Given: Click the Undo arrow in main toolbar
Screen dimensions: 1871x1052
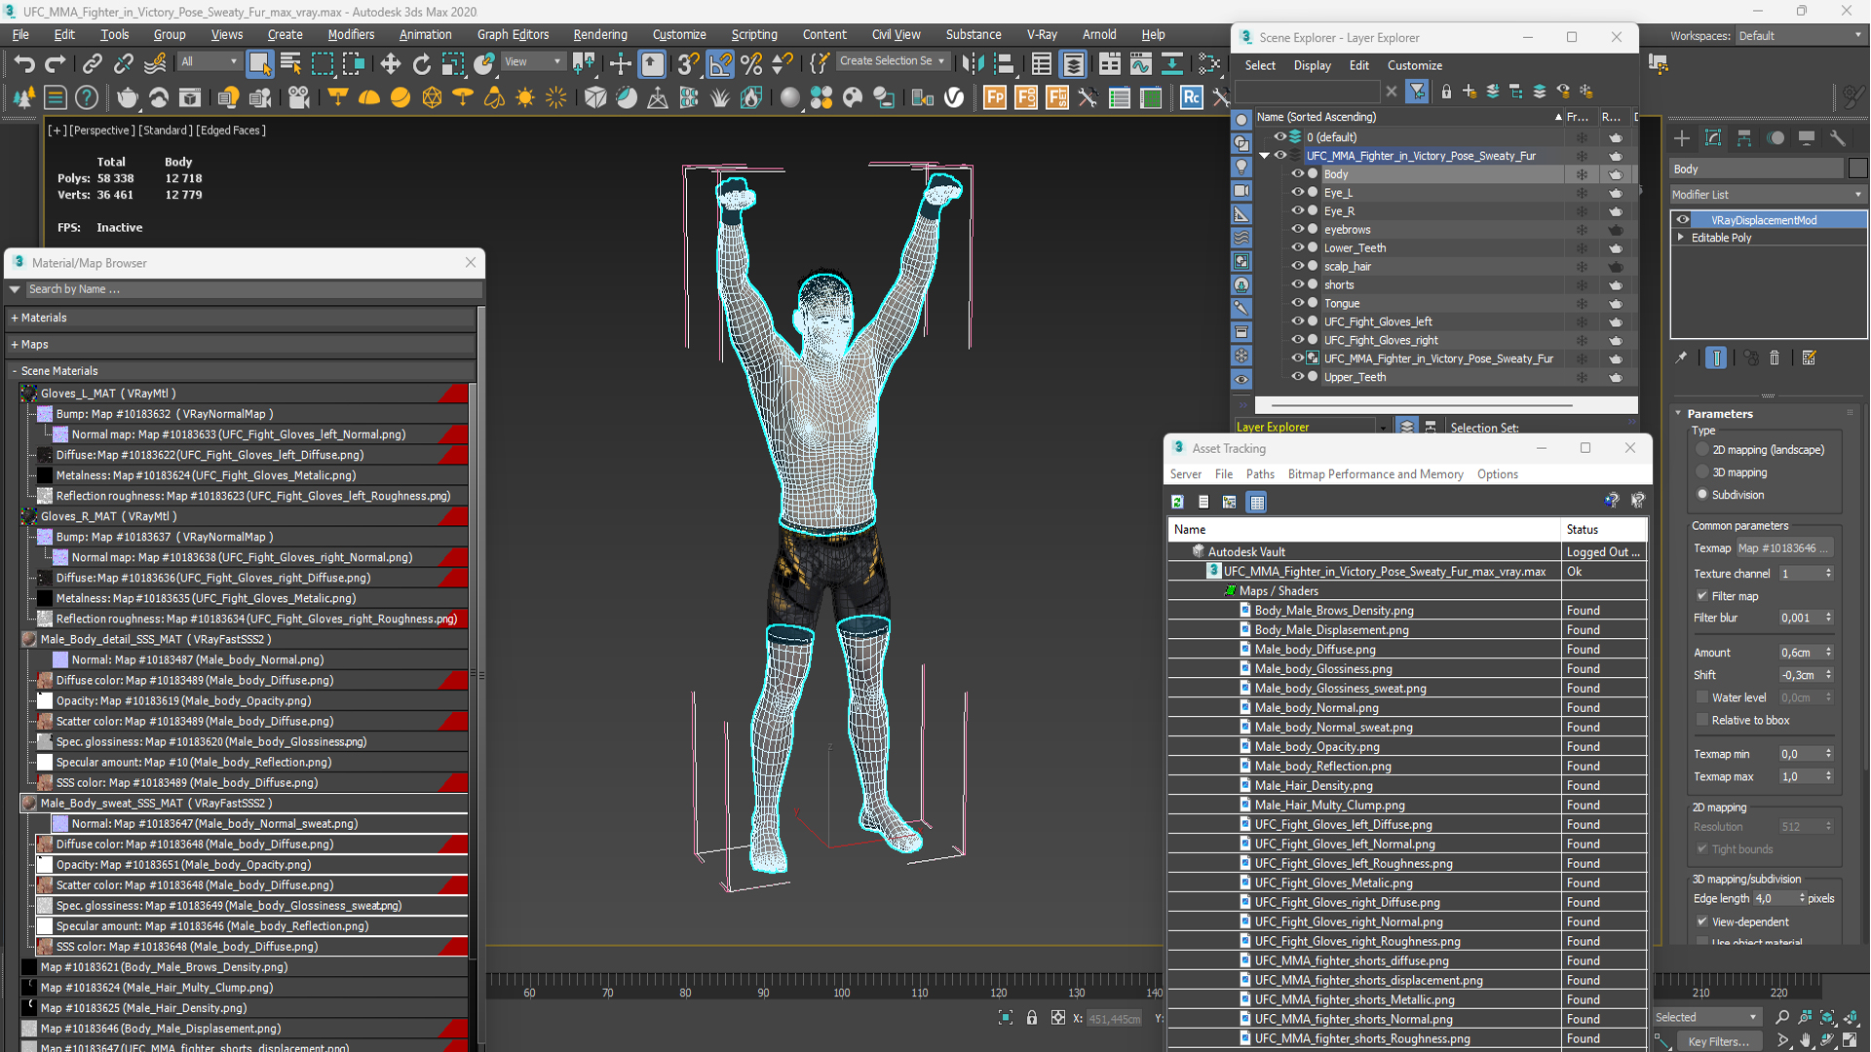Looking at the screenshot, I should click(x=24, y=64).
